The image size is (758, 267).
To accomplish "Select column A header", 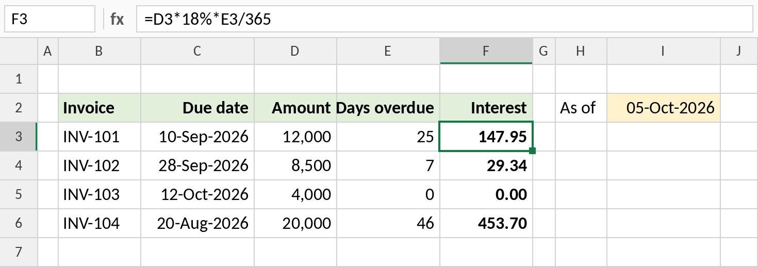I will point(48,51).
